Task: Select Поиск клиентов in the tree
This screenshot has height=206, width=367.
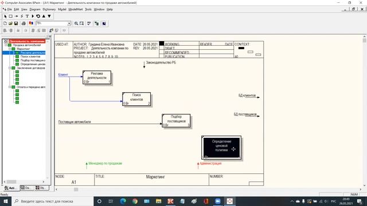Action: (30, 57)
